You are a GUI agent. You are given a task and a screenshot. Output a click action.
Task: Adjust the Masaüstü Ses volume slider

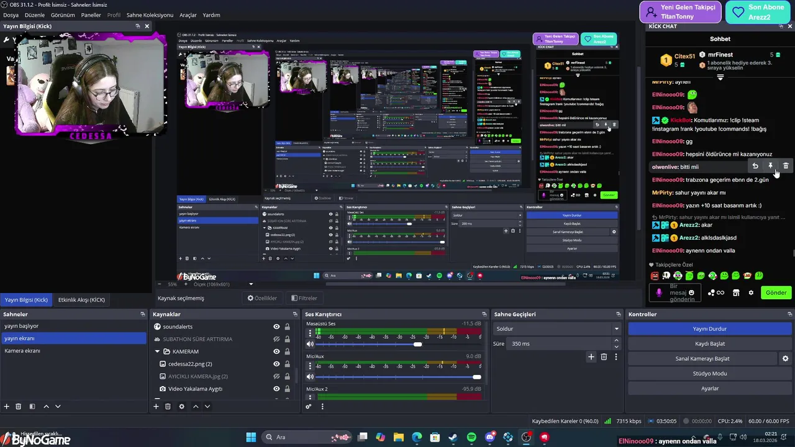417,344
